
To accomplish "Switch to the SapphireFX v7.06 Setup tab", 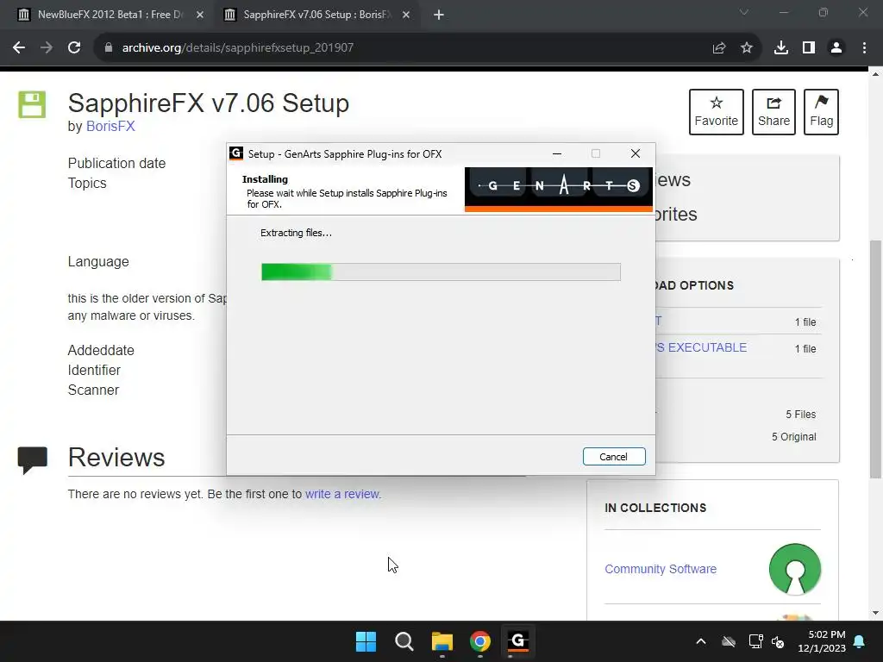I will point(316,15).
